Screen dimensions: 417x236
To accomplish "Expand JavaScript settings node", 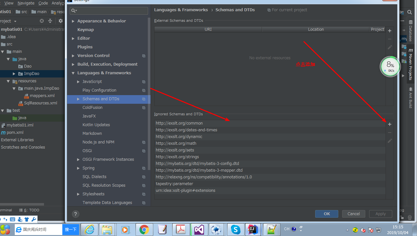I will 78,82.
